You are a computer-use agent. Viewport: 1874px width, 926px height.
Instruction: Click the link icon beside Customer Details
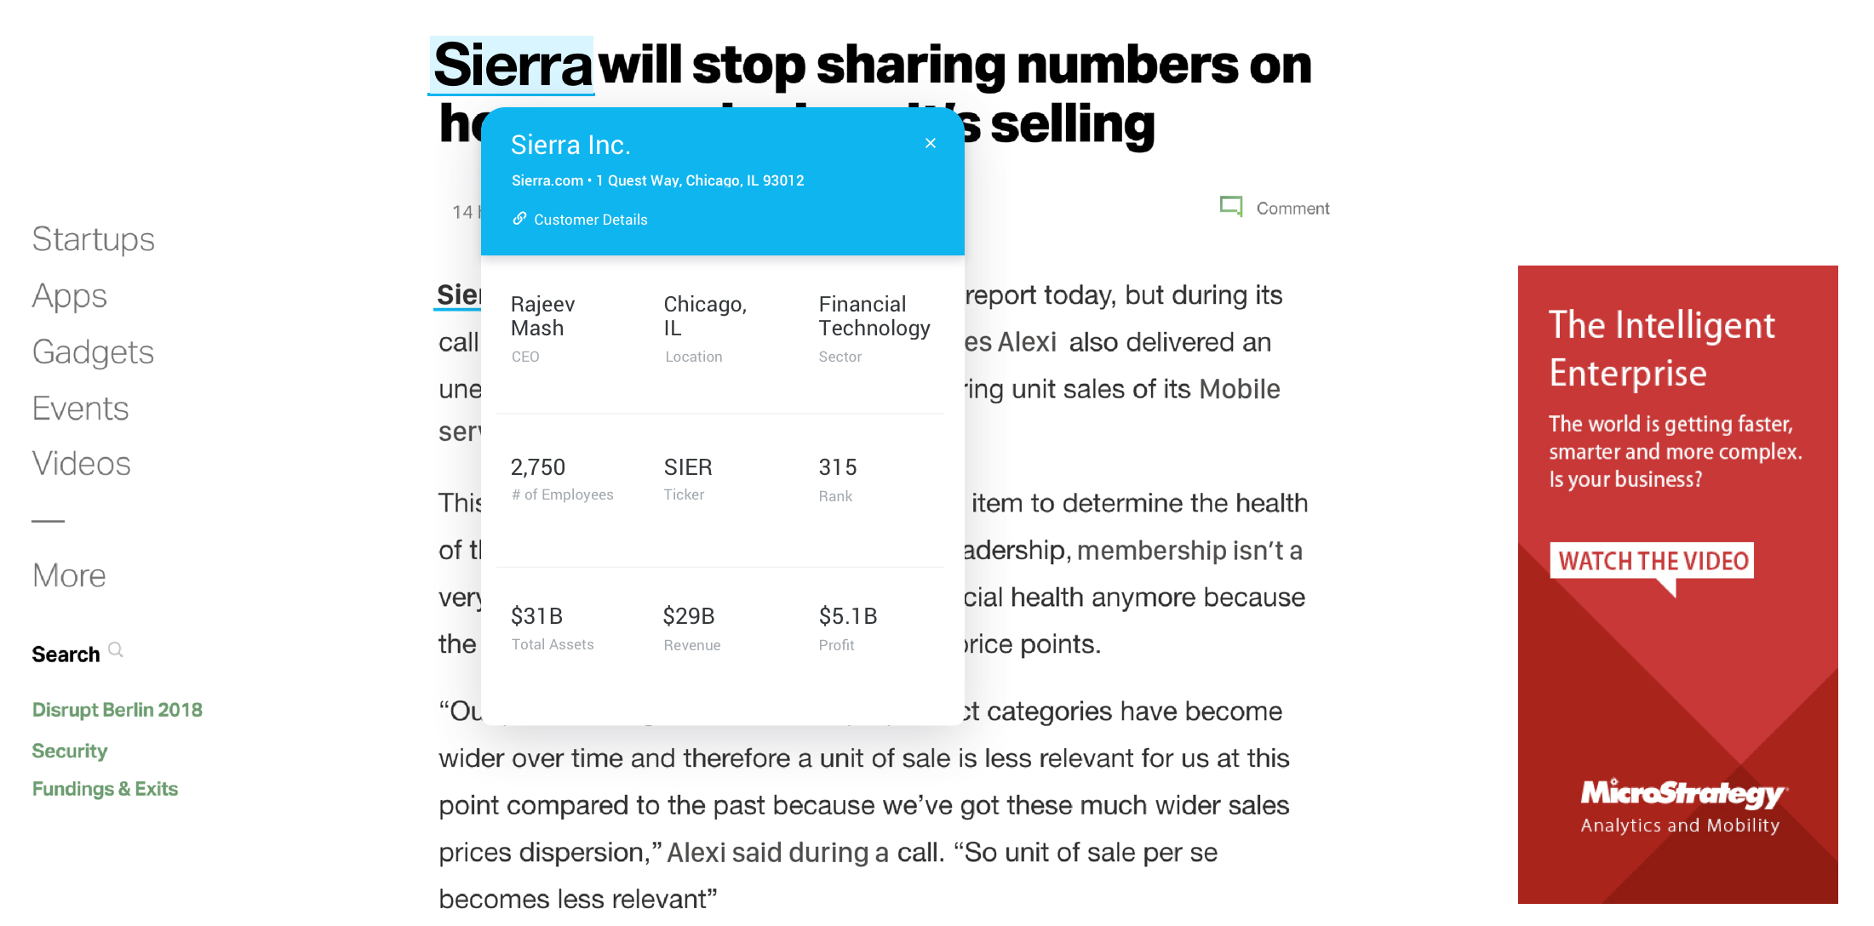(519, 219)
